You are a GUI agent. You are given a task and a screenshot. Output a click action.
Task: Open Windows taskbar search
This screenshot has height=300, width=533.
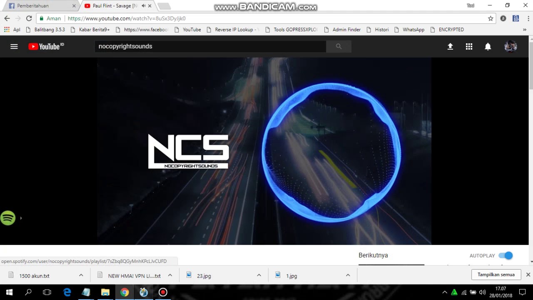(28, 292)
